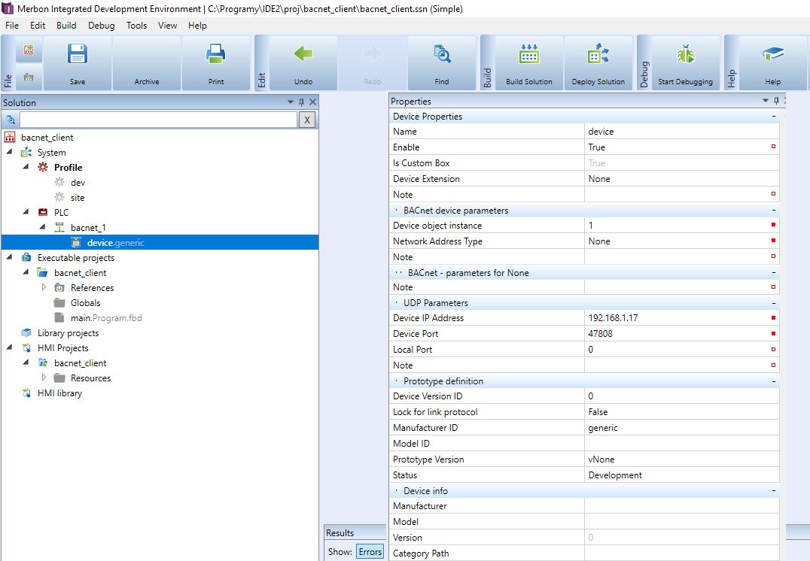Collapse the UDP Parameters section

point(773,303)
